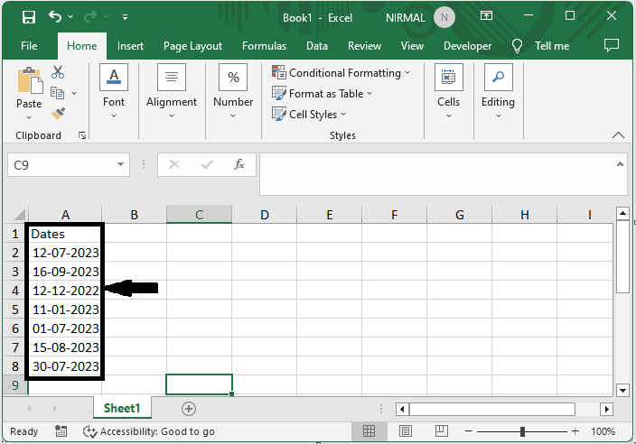The image size is (636, 444).
Task: Open the Name Box dropdown arrow
Action: pos(121,165)
